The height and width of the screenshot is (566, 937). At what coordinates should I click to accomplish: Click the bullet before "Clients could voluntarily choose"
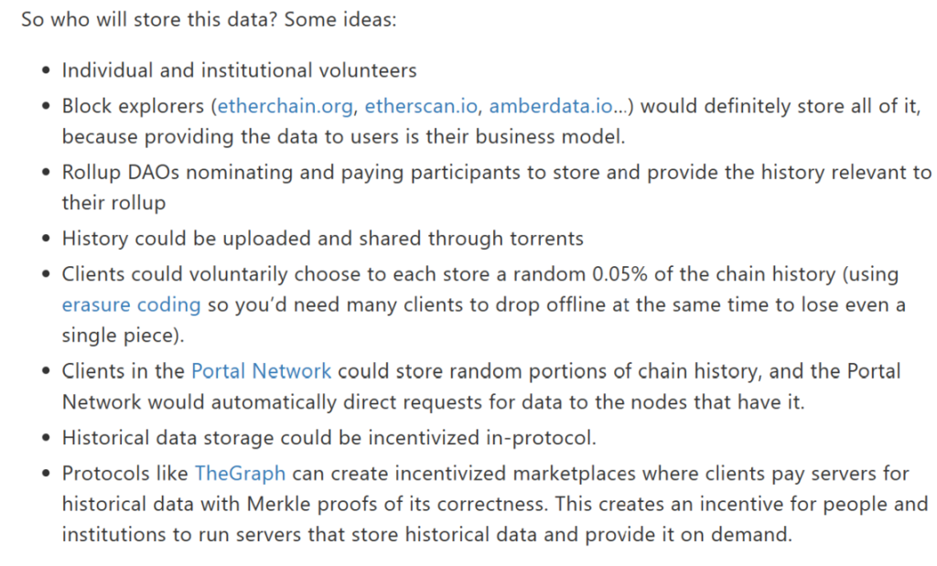(x=47, y=274)
